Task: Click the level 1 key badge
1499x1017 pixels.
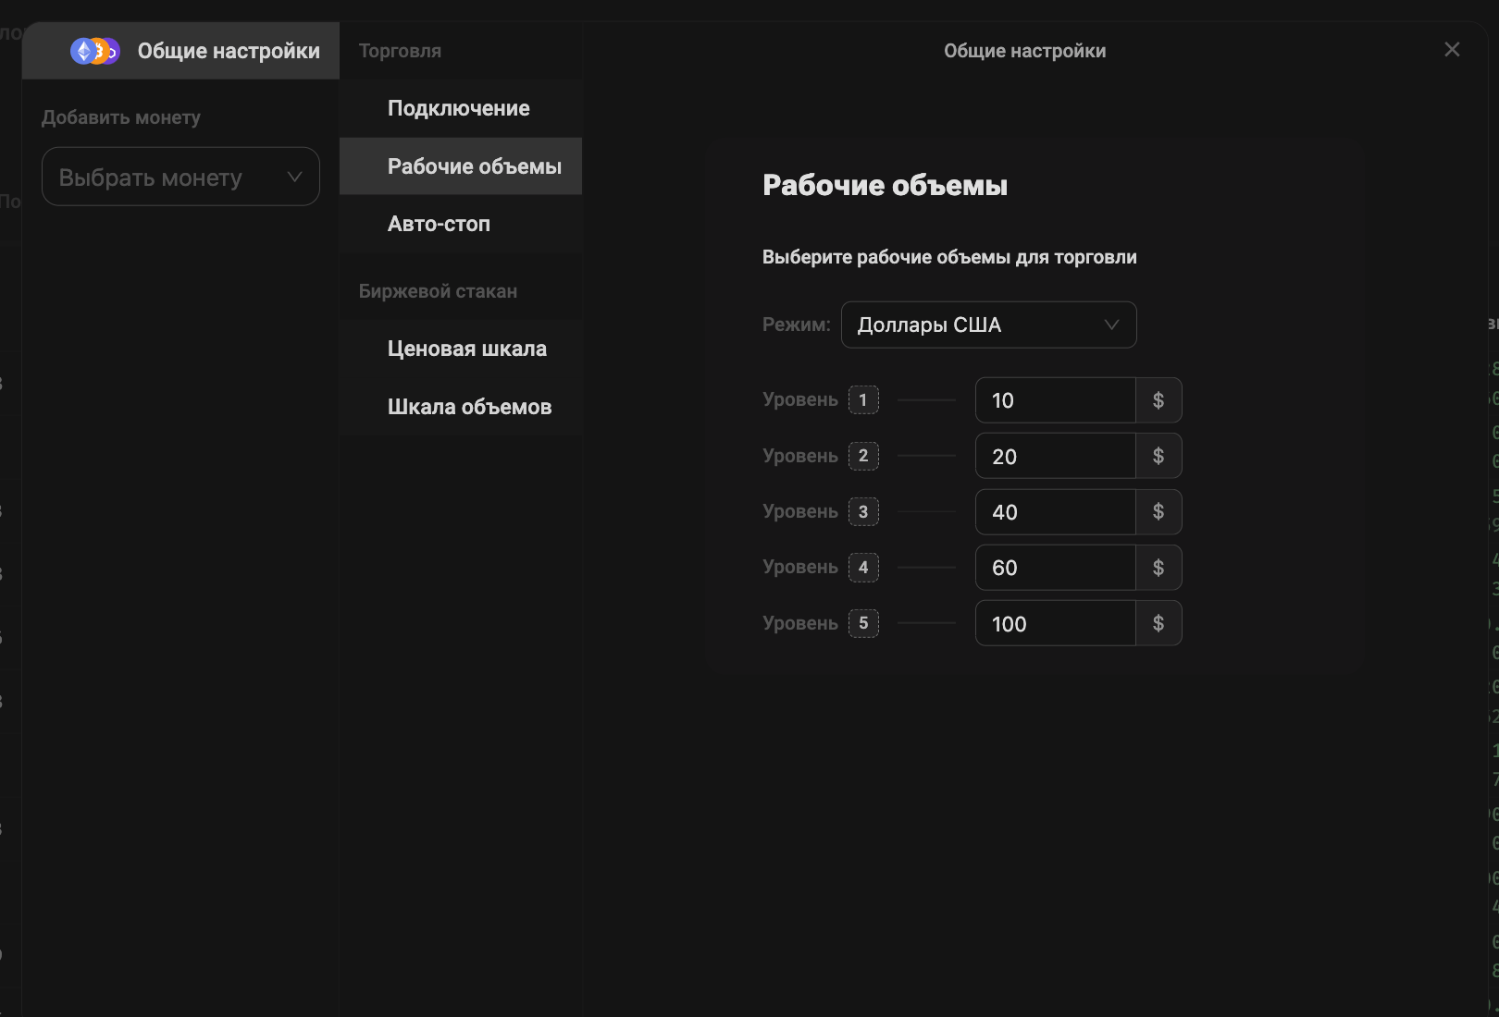Action: point(863,399)
